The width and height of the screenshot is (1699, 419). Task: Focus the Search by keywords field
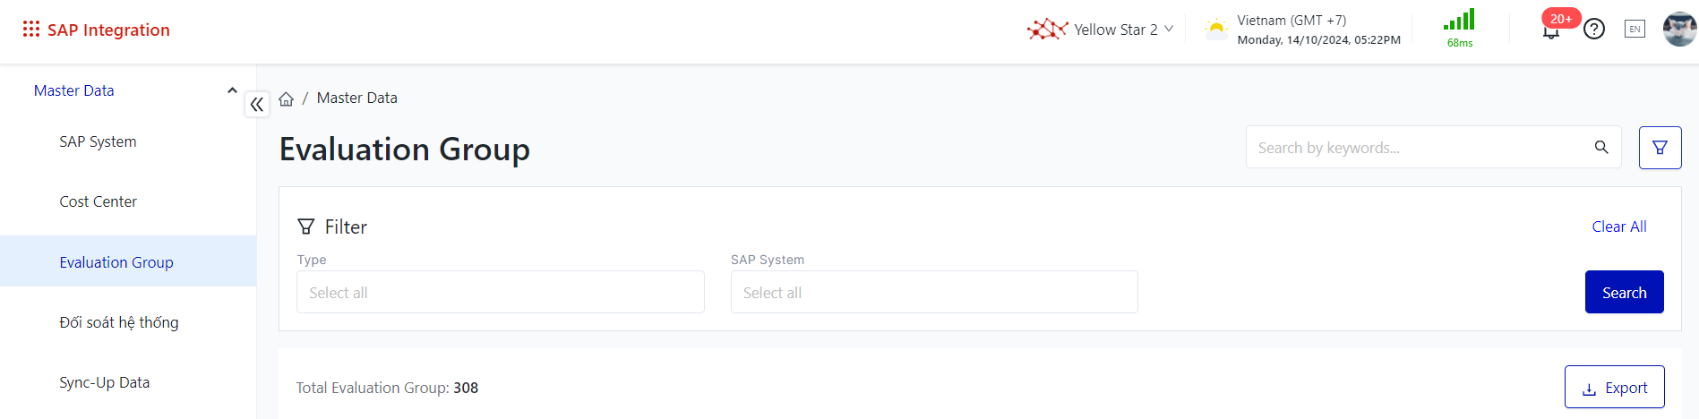click(x=1420, y=148)
